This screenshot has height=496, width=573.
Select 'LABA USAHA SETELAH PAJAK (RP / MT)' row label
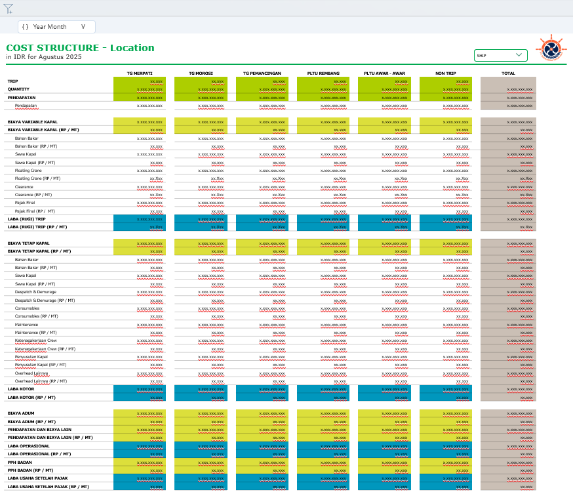tap(49, 487)
